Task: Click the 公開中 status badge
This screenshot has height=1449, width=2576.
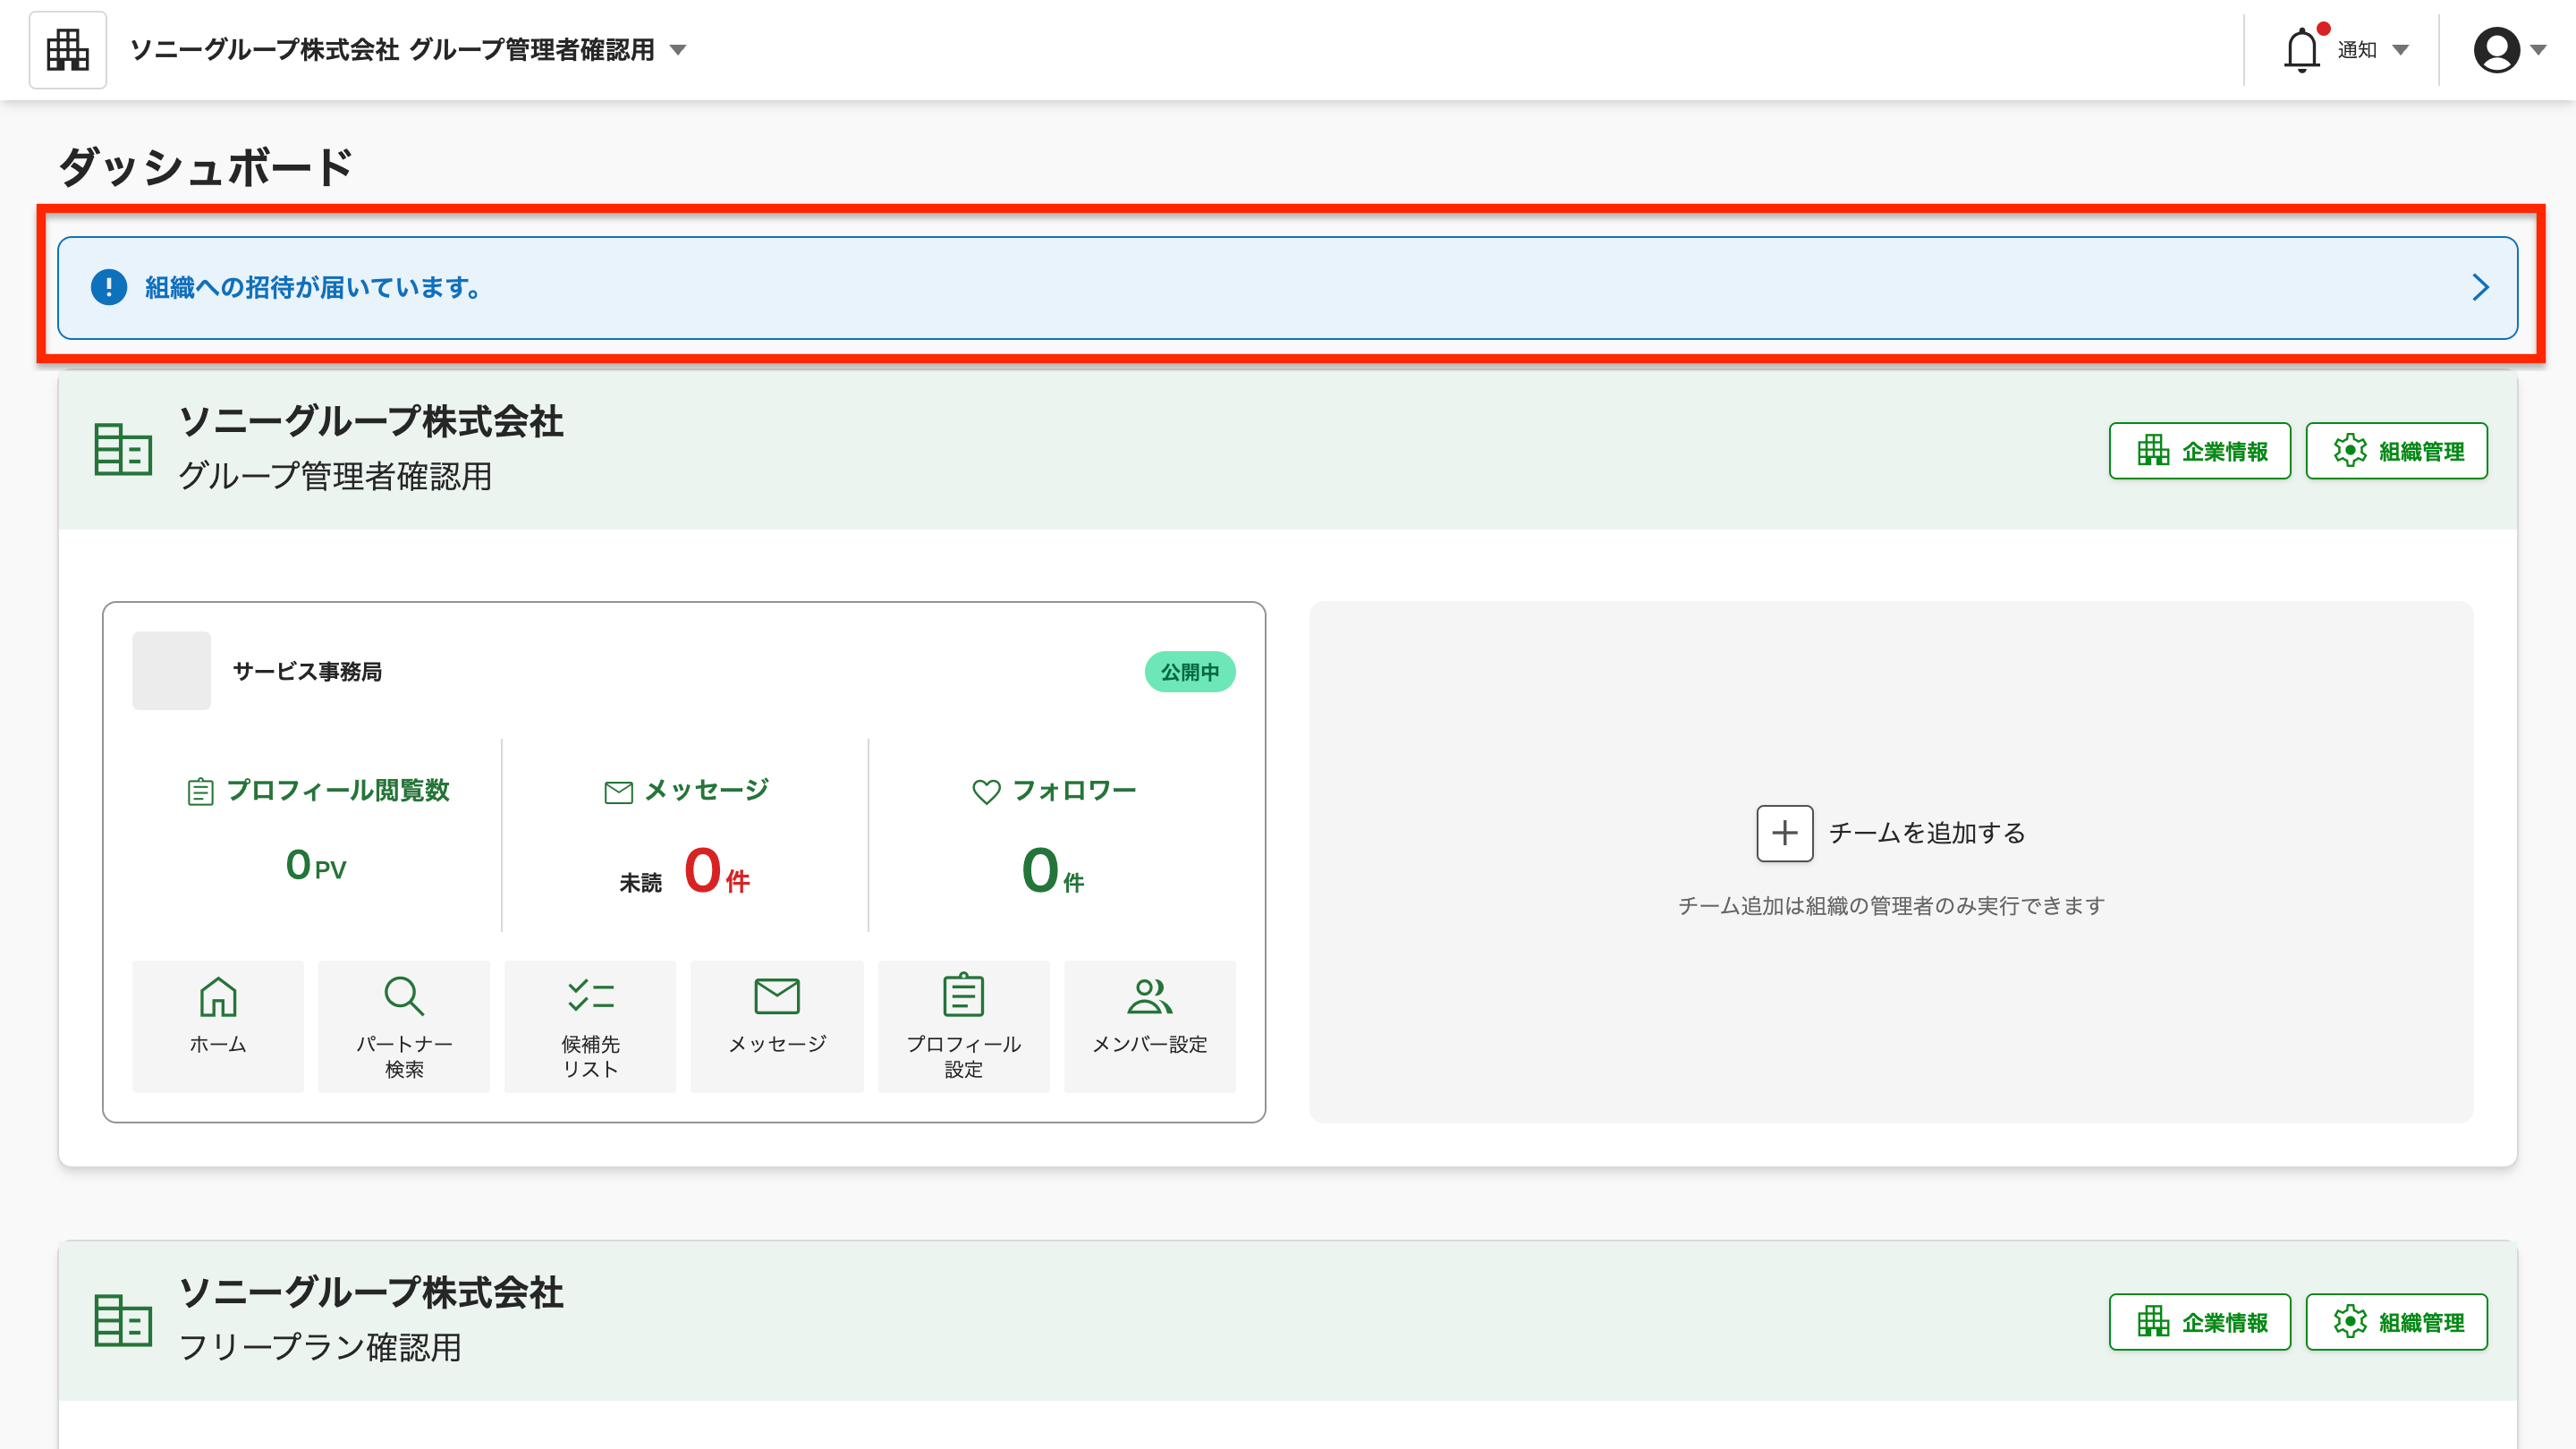Action: click(x=1189, y=672)
